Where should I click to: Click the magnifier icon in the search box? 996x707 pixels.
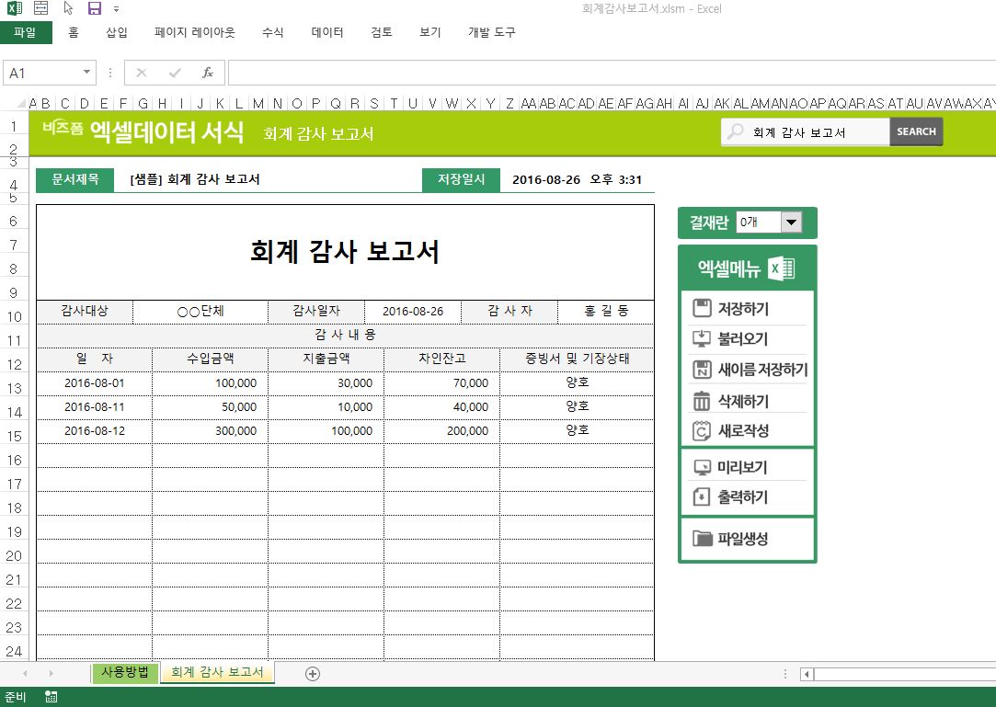735,131
